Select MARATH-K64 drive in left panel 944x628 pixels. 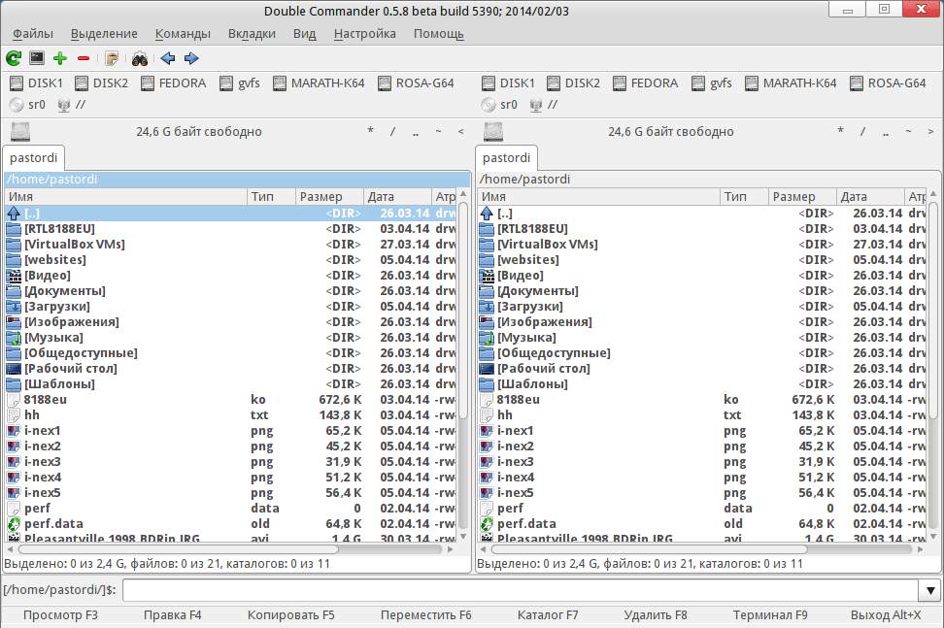tap(319, 83)
